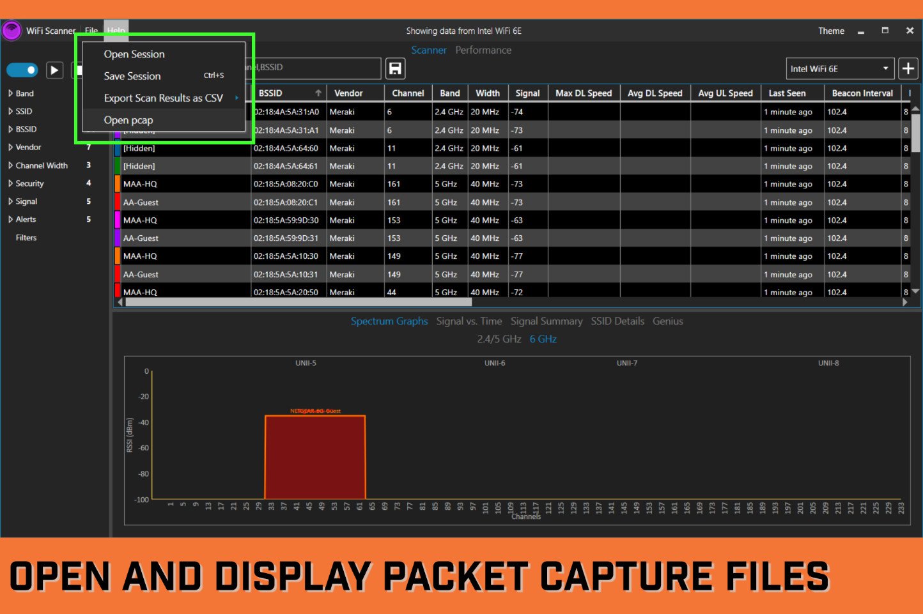Select the AA-Guest row with BSSID 02:18:5A:5A:10:31
Image resolution: width=923 pixels, height=614 pixels.
511,274
